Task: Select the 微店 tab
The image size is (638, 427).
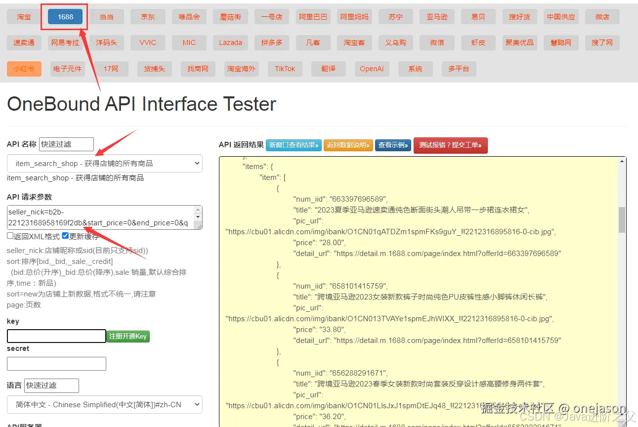Action: tap(602, 17)
